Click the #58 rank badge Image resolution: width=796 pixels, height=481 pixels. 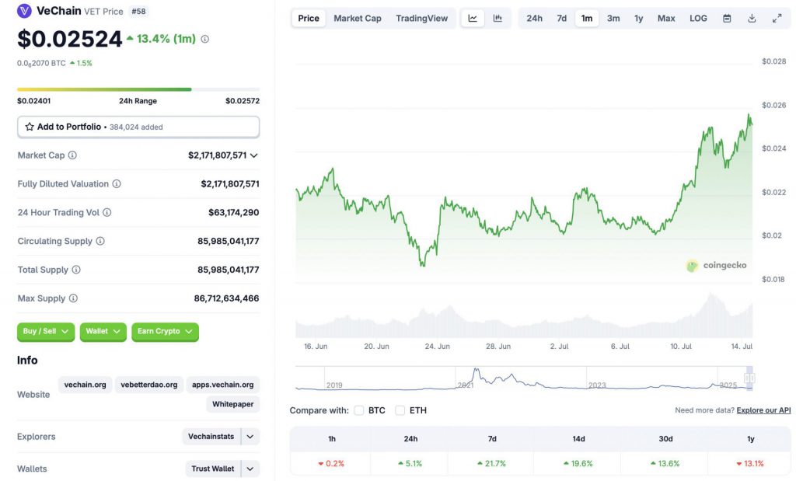pos(138,11)
